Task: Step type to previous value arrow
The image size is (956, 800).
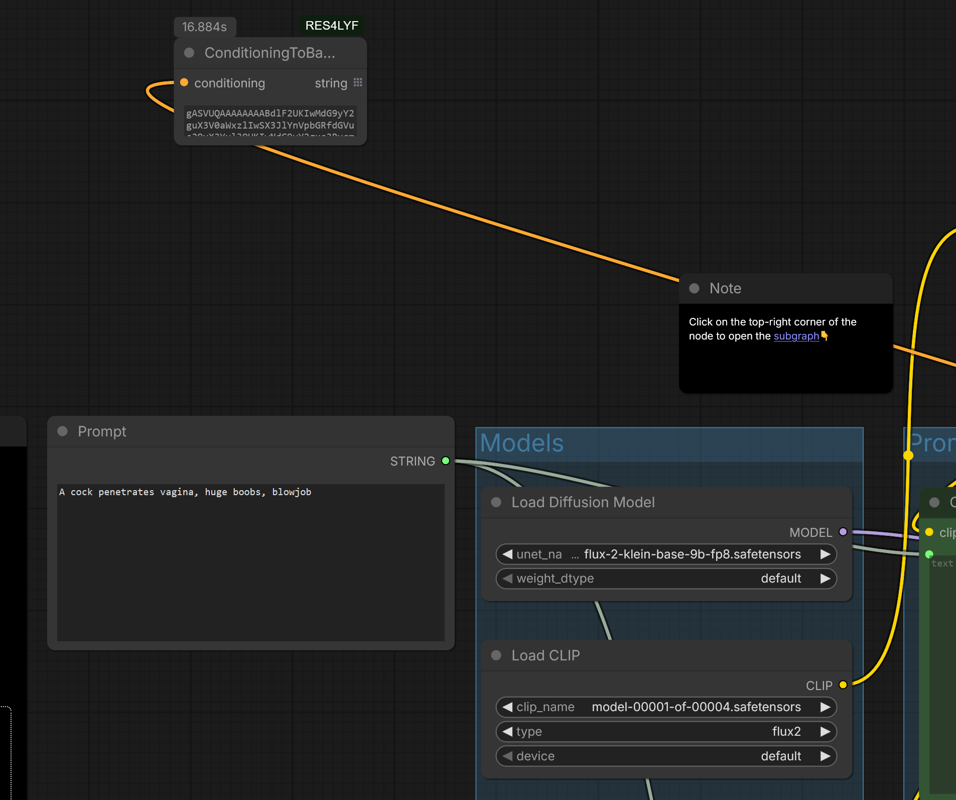Action: [507, 731]
